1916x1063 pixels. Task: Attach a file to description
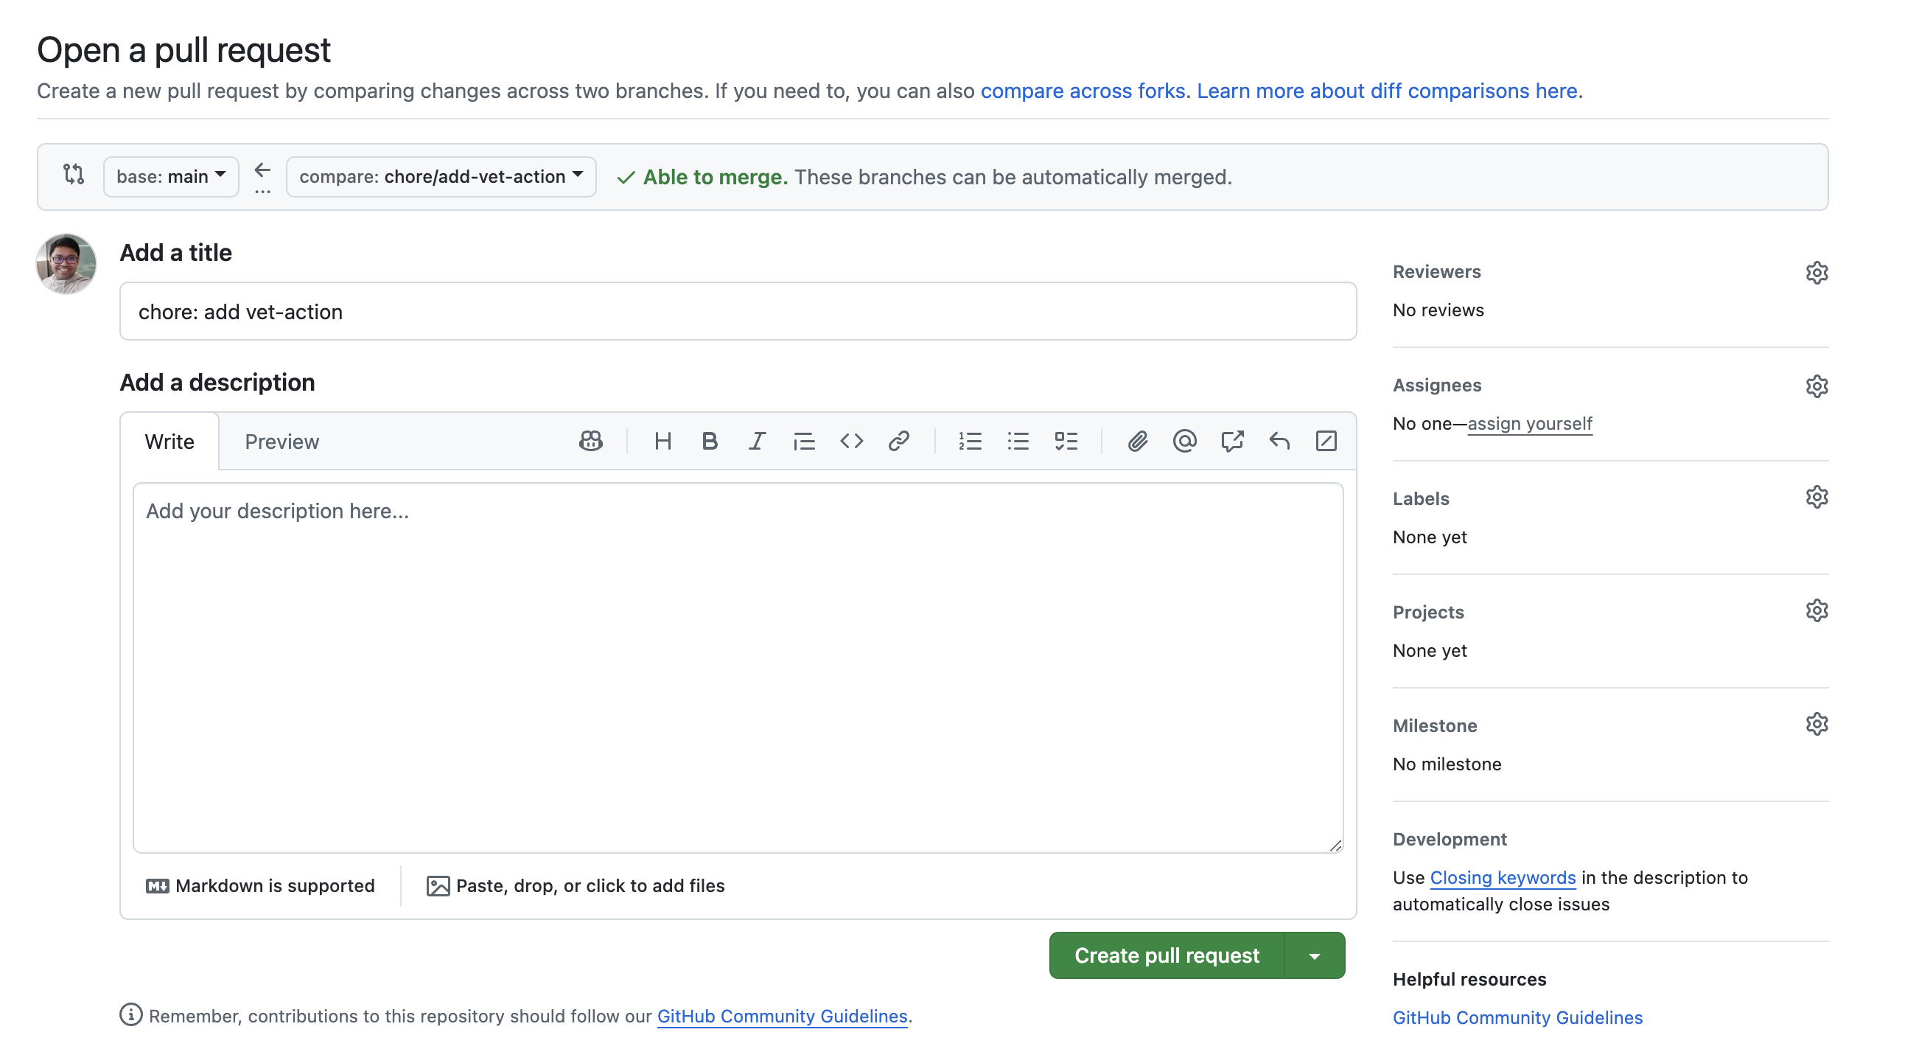(577, 885)
